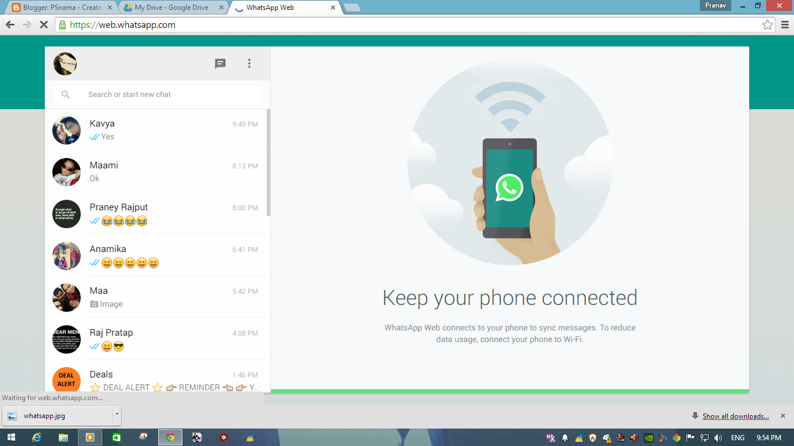Open the Windows Start button
Screen dimensions: 794x446
click(11, 437)
